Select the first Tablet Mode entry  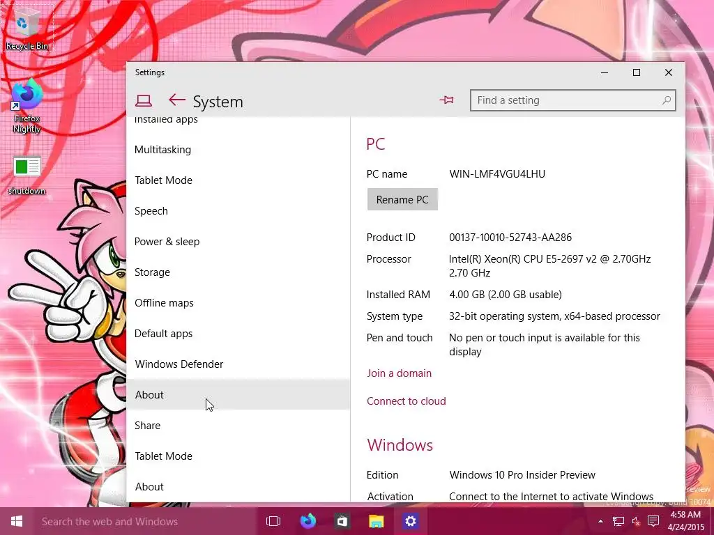tap(238, 180)
